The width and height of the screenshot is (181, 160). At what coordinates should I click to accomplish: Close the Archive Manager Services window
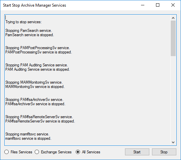[173, 5]
